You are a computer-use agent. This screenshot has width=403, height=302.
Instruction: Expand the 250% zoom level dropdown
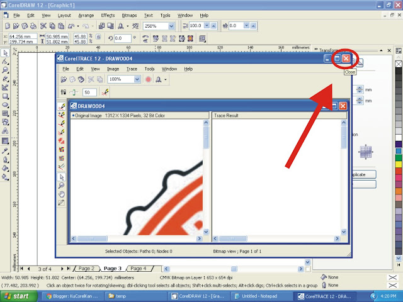[x=171, y=26]
